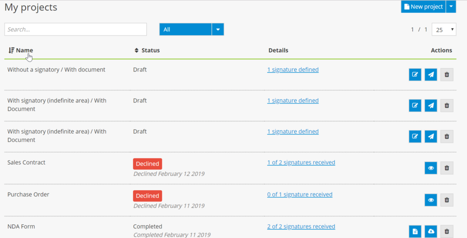The width and height of the screenshot is (467, 238).
Task: Open 0 of 1 signature received link
Action: pos(300,194)
